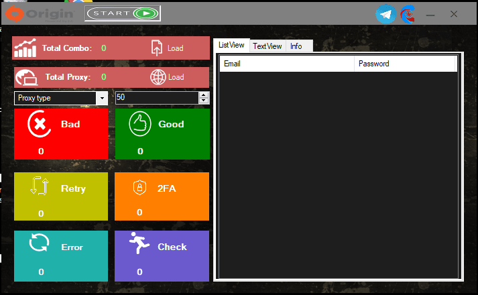478x295 pixels.
Task: Decrease the value 50 with the down arrow
Action: tap(203, 101)
